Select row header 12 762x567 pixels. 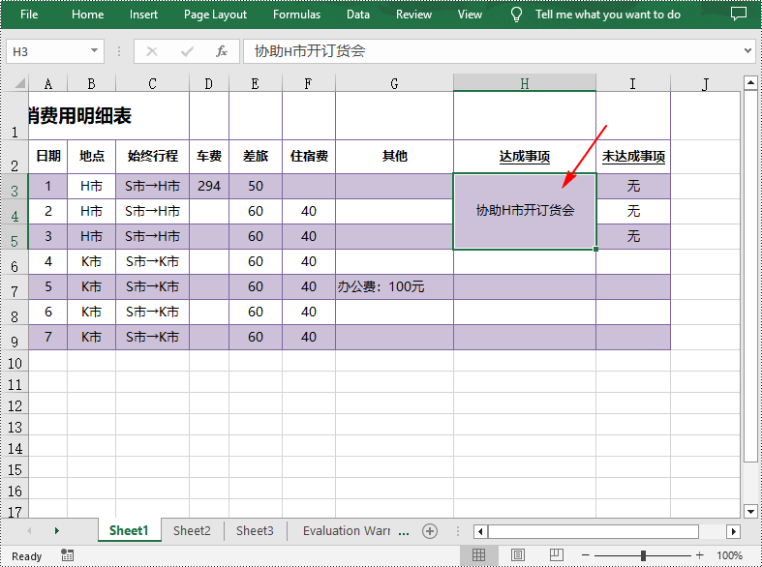point(15,405)
